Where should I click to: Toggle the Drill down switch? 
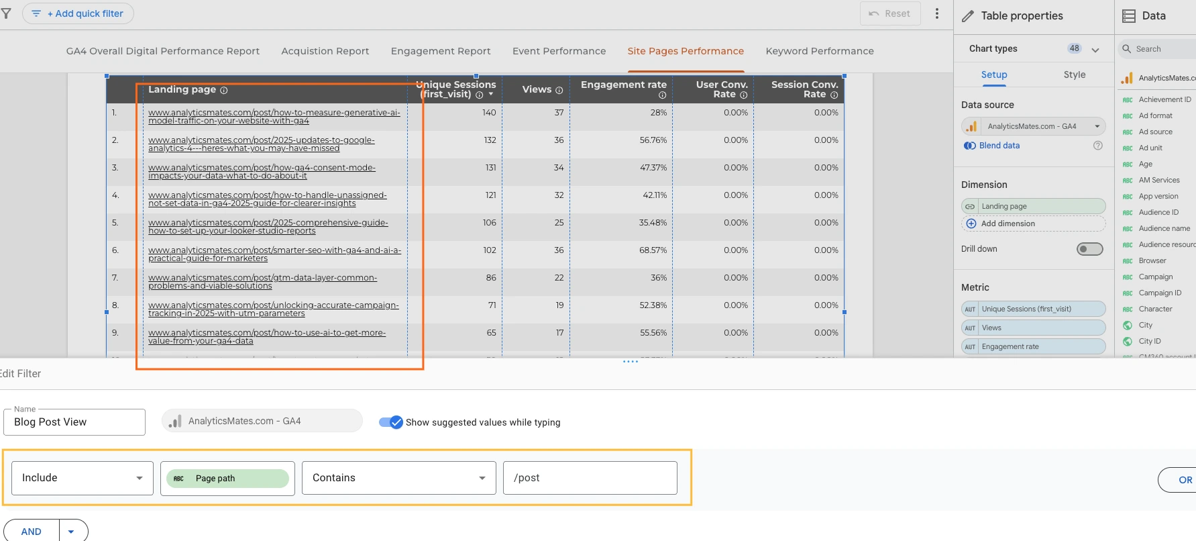pos(1090,249)
